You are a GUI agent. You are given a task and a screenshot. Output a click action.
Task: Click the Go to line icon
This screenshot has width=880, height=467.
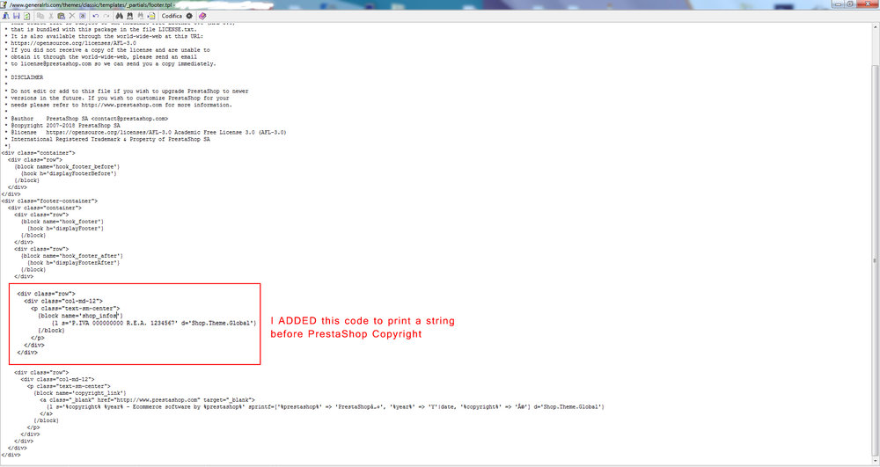click(151, 16)
